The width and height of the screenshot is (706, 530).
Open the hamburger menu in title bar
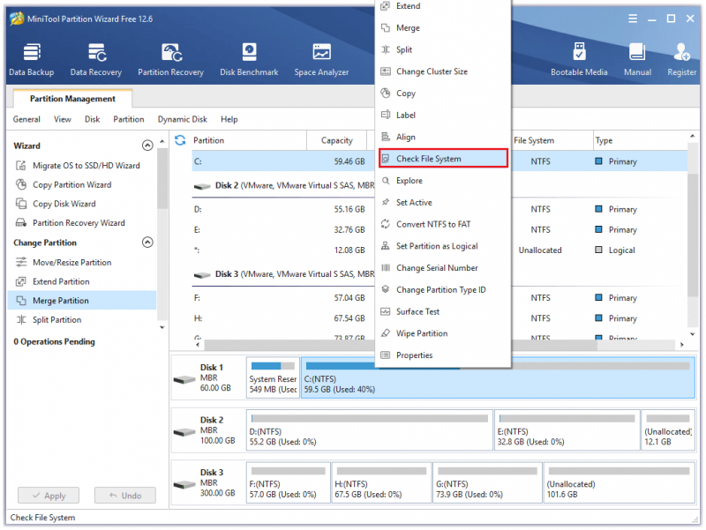pyautogui.click(x=633, y=19)
